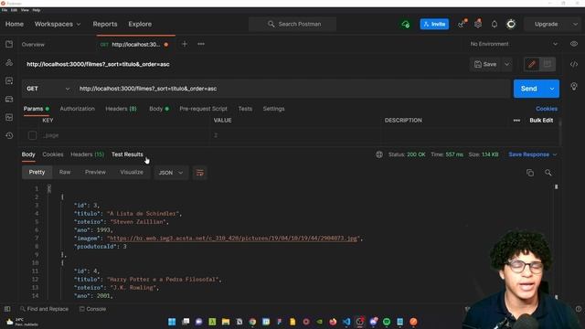Click the network globe icon beside Status
Image resolution: width=585 pixels, height=329 pixels.
coord(379,154)
